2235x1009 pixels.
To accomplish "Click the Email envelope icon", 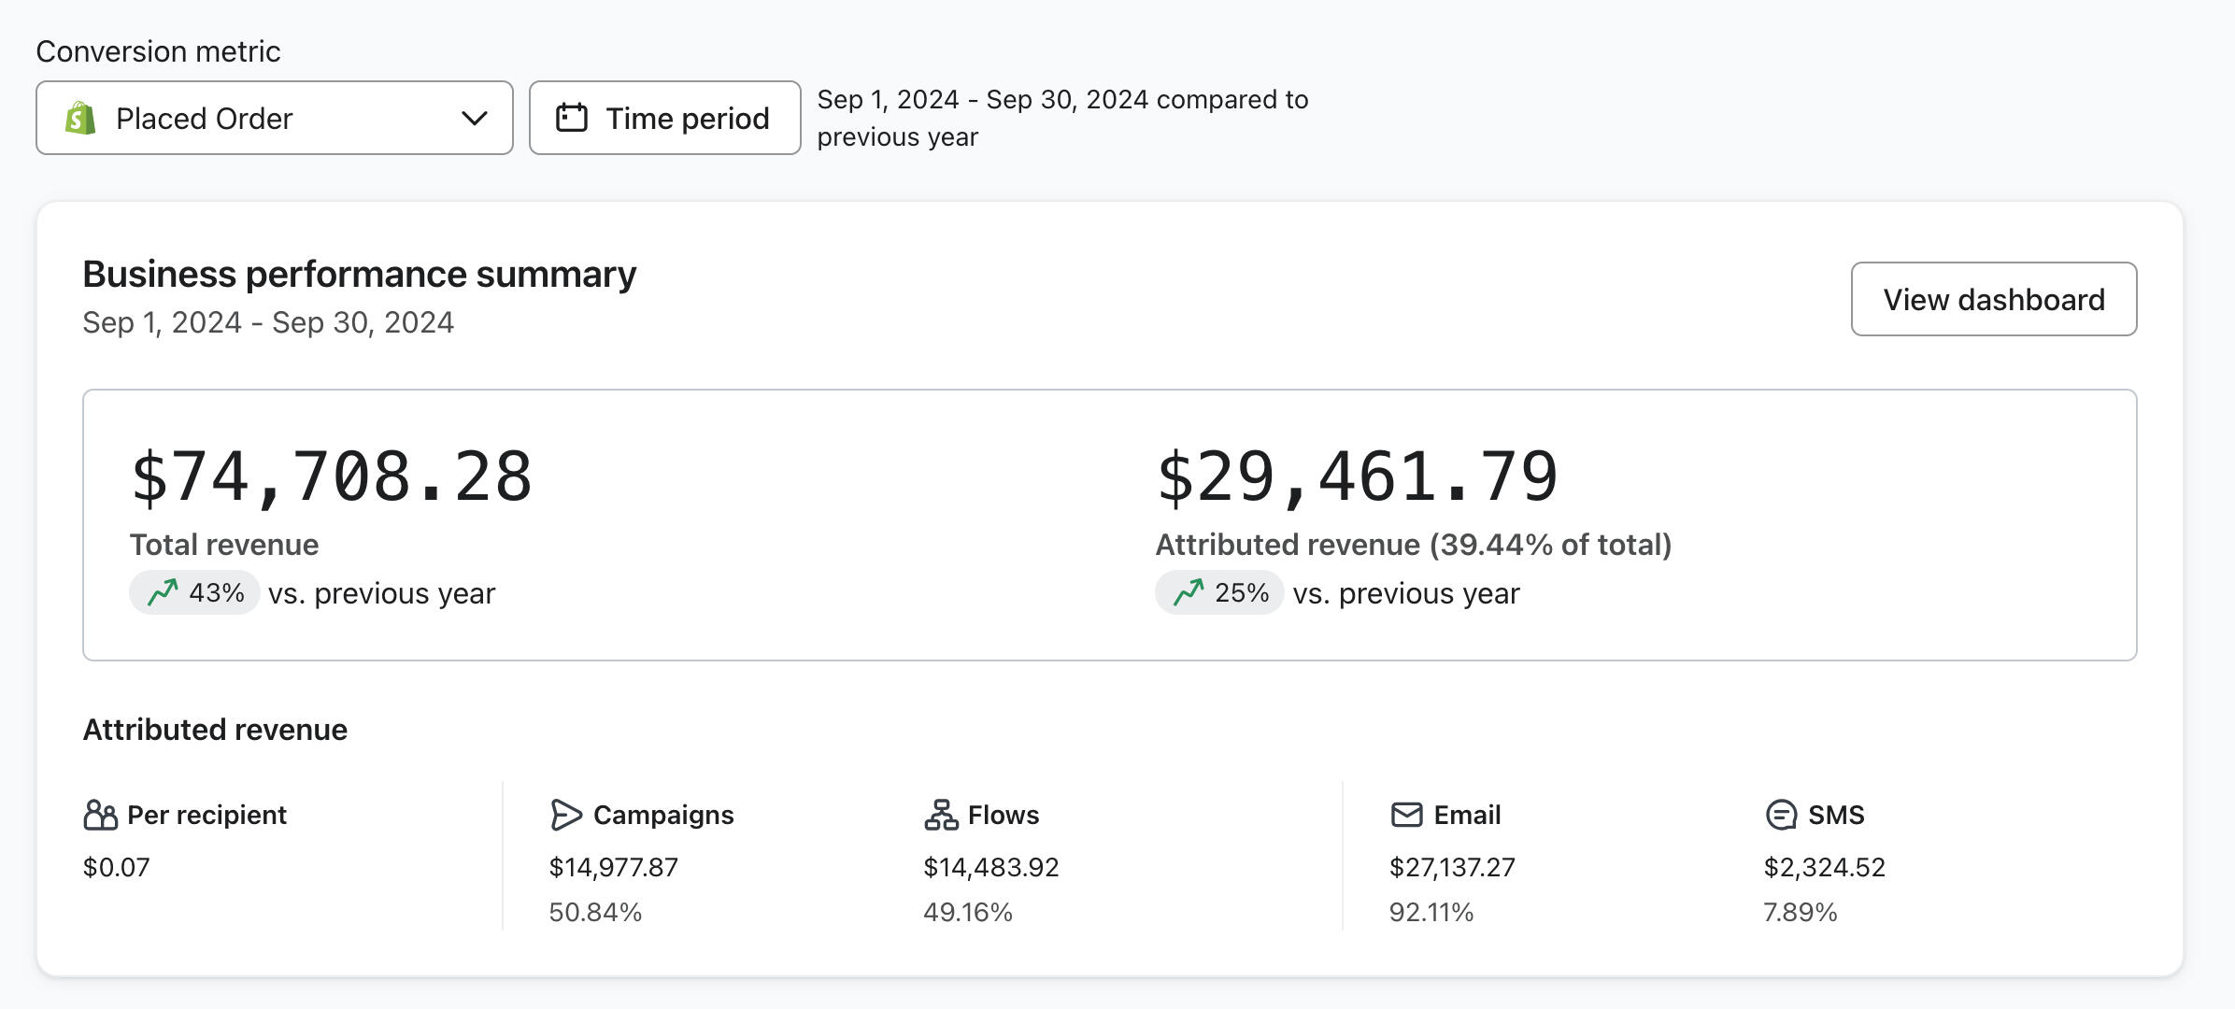I will tap(1406, 815).
